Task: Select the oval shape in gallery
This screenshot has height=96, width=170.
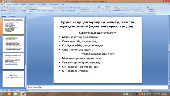Action: coord(108,7)
